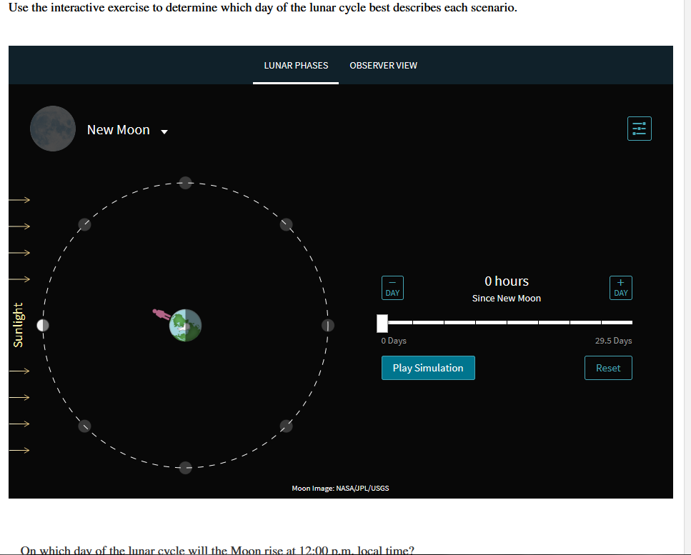Select the lower-right moon marker on the orbit
Screen dimensions: 691x555
pyautogui.click(x=286, y=426)
